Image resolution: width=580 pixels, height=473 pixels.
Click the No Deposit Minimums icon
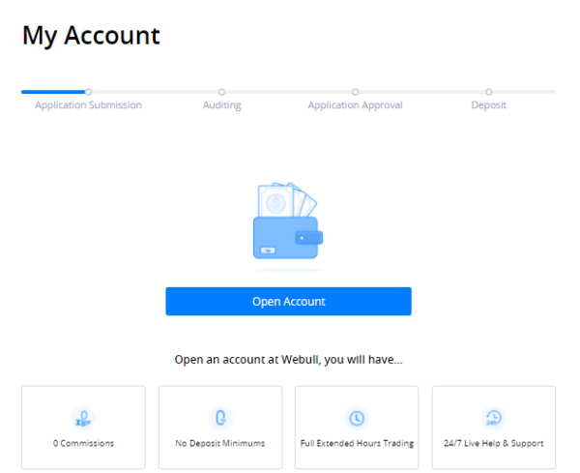(220, 418)
